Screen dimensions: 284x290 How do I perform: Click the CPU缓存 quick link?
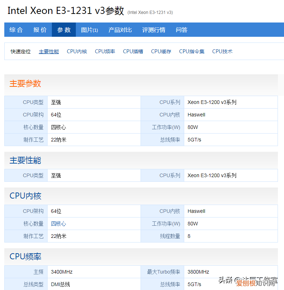coord(161,51)
